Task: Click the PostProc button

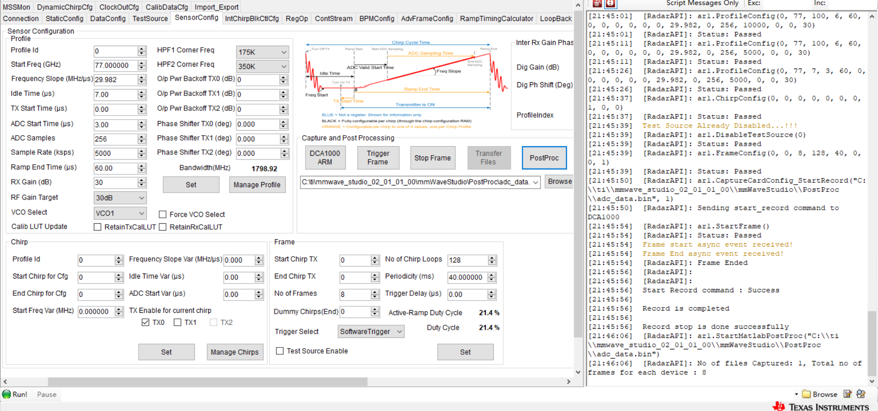Action: [544, 158]
